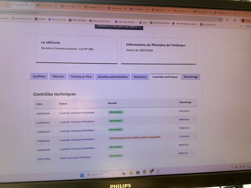The image size is (251, 188).
Task: Switch to the Kilométrage tab
Action: click(x=191, y=77)
